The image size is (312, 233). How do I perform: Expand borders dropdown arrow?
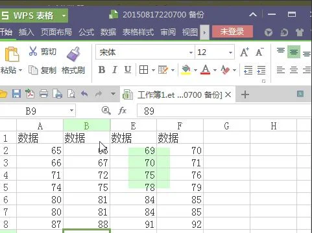153,70
